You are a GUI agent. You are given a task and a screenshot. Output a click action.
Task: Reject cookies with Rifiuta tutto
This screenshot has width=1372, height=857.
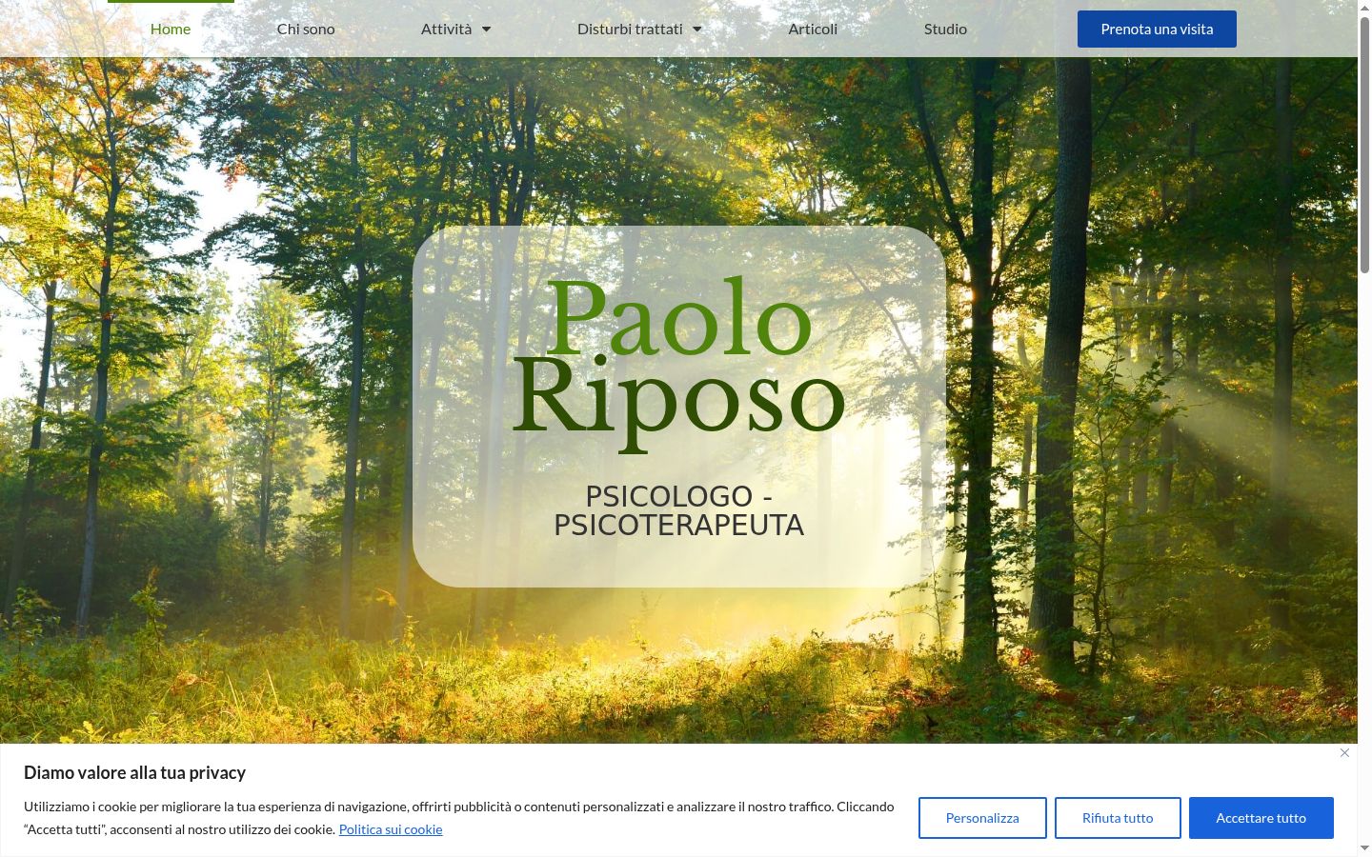pos(1118,818)
